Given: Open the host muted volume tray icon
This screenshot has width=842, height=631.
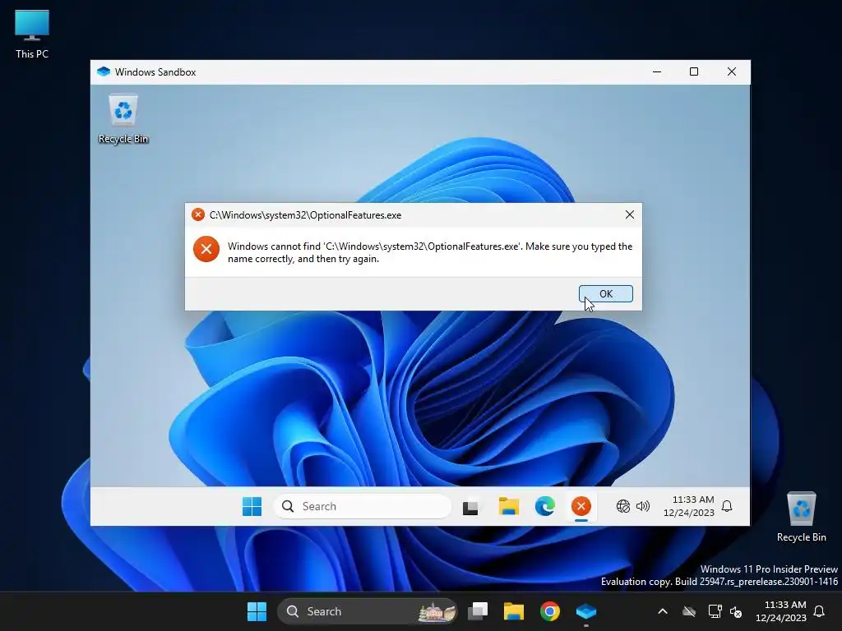Looking at the screenshot, I should [x=736, y=611].
